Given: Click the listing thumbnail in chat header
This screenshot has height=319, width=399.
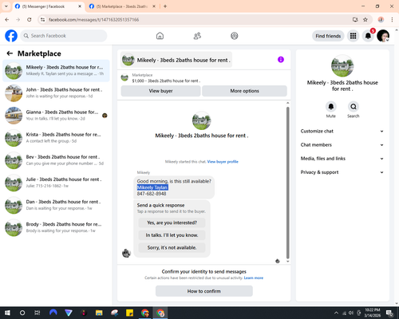Looking at the screenshot, I should click(x=128, y=60).
